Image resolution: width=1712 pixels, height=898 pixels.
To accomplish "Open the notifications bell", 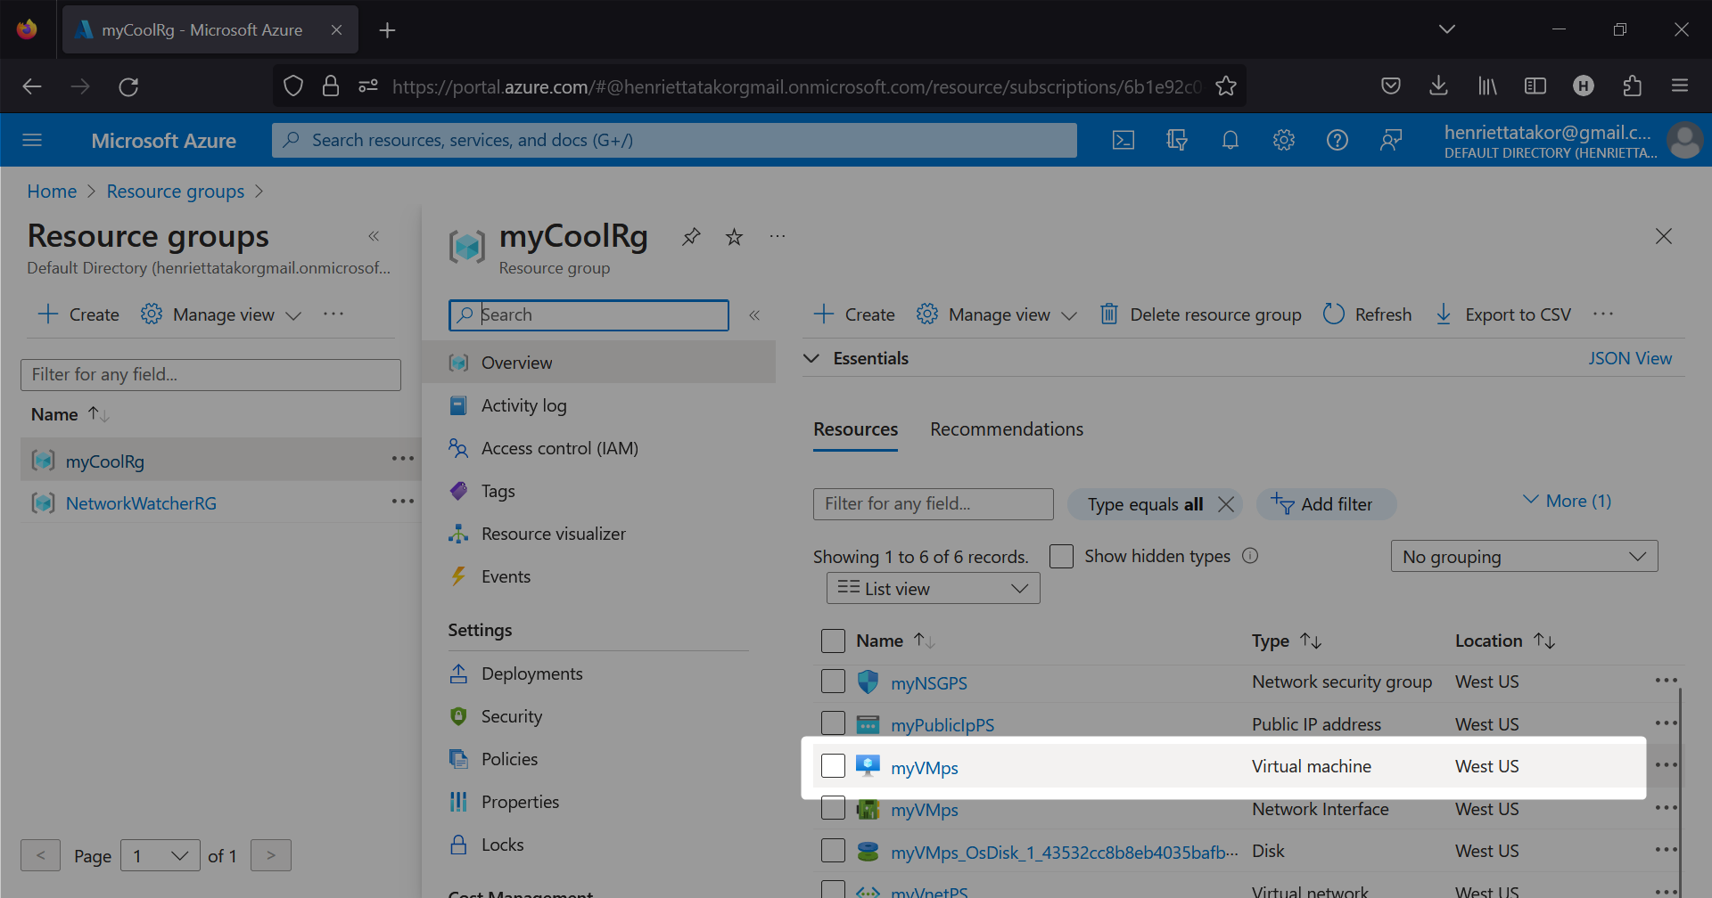I will click(x=1230, y=140).
